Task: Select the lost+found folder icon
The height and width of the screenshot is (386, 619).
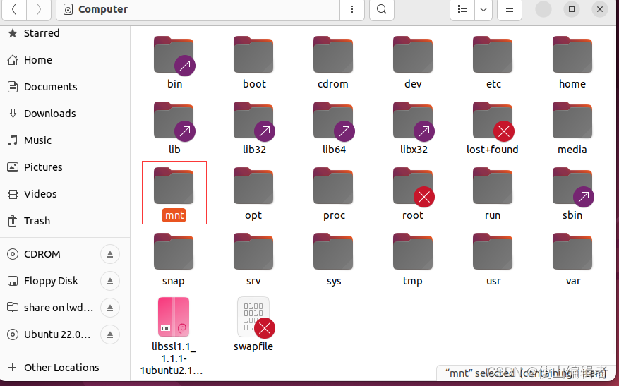Action: coord(493,121)
